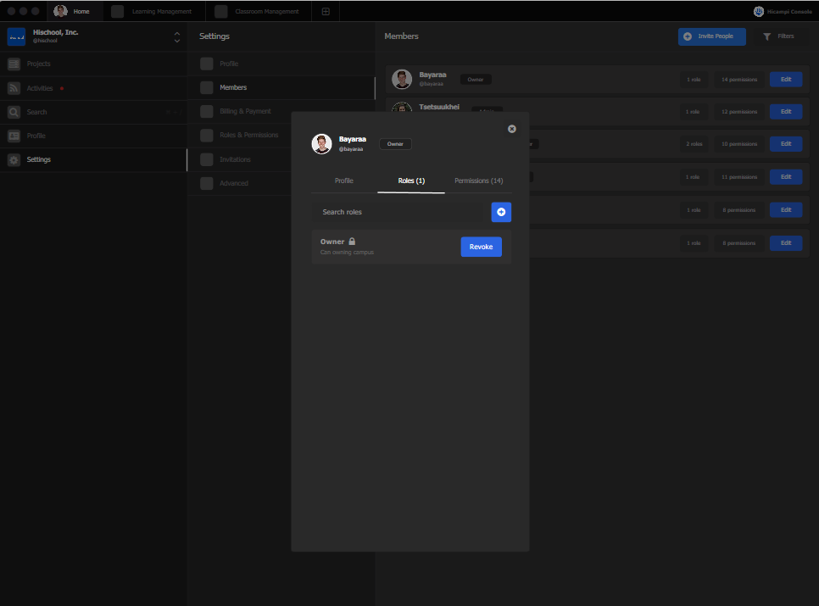
Task: Revoke the Owner role
Action: (x=481, y=247)
